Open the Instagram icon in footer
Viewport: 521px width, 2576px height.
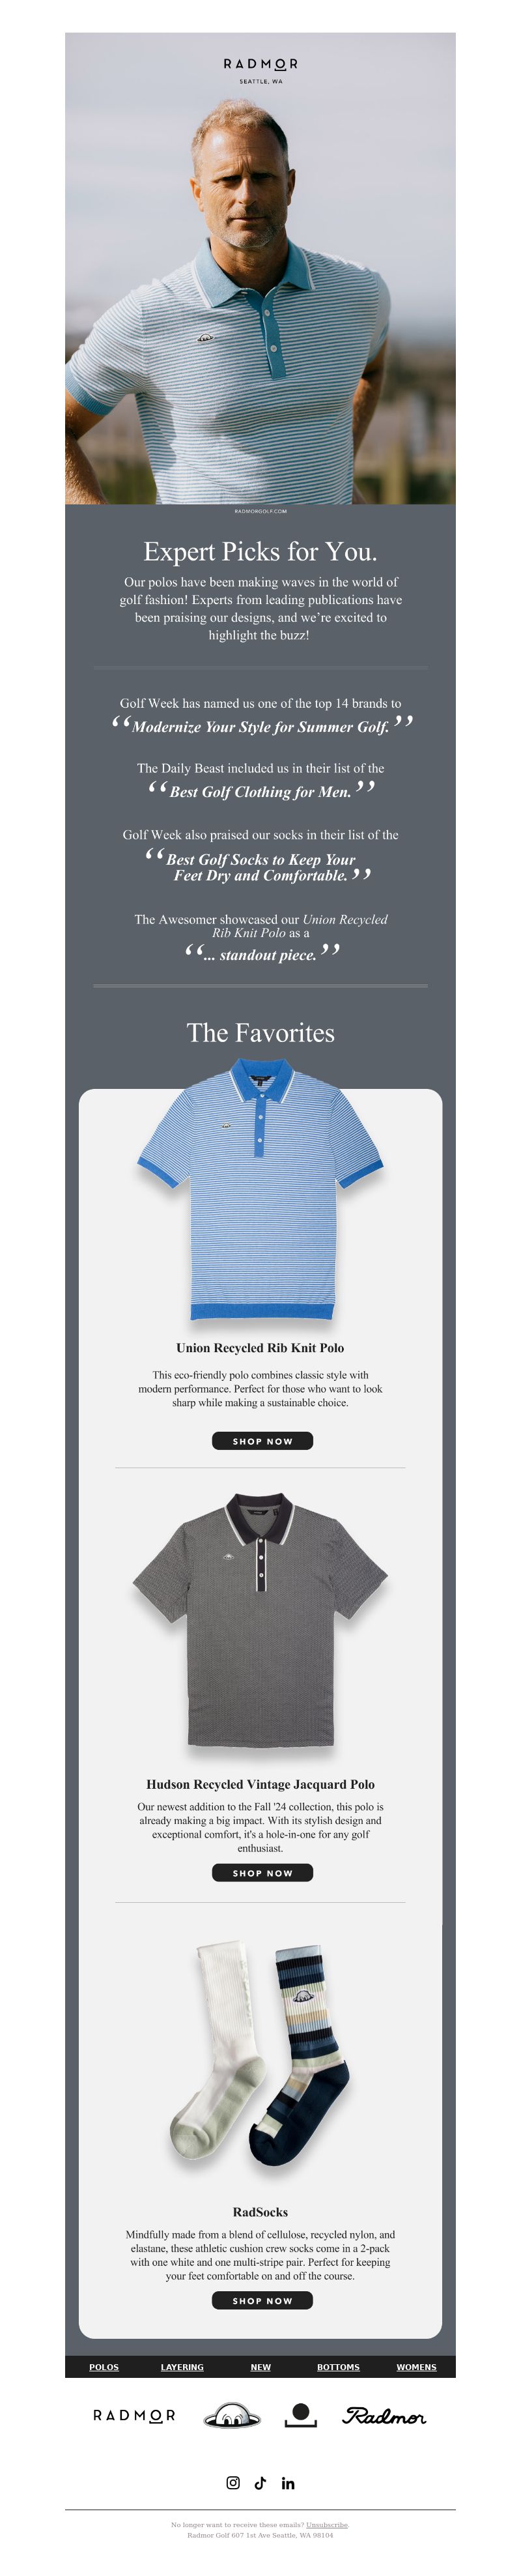tap(233, 2482)
